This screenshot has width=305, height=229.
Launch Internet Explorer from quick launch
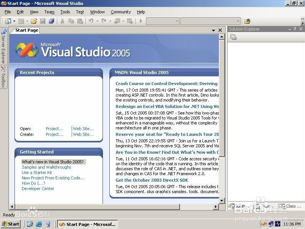[x=39, y=224]
